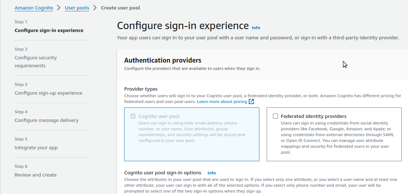Click the Create user pool breadcrumb text
This screenshot has height=194, width=408.
point(121,8)
